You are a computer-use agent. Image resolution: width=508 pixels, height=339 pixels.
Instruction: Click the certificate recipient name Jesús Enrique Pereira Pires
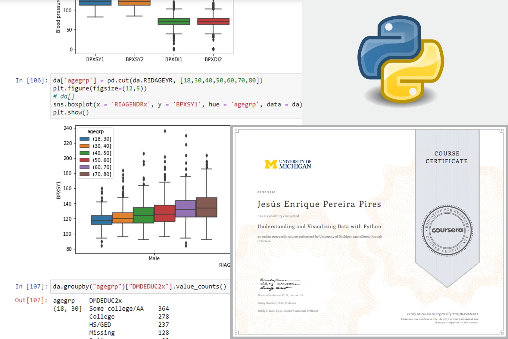[x=319, y=204]
